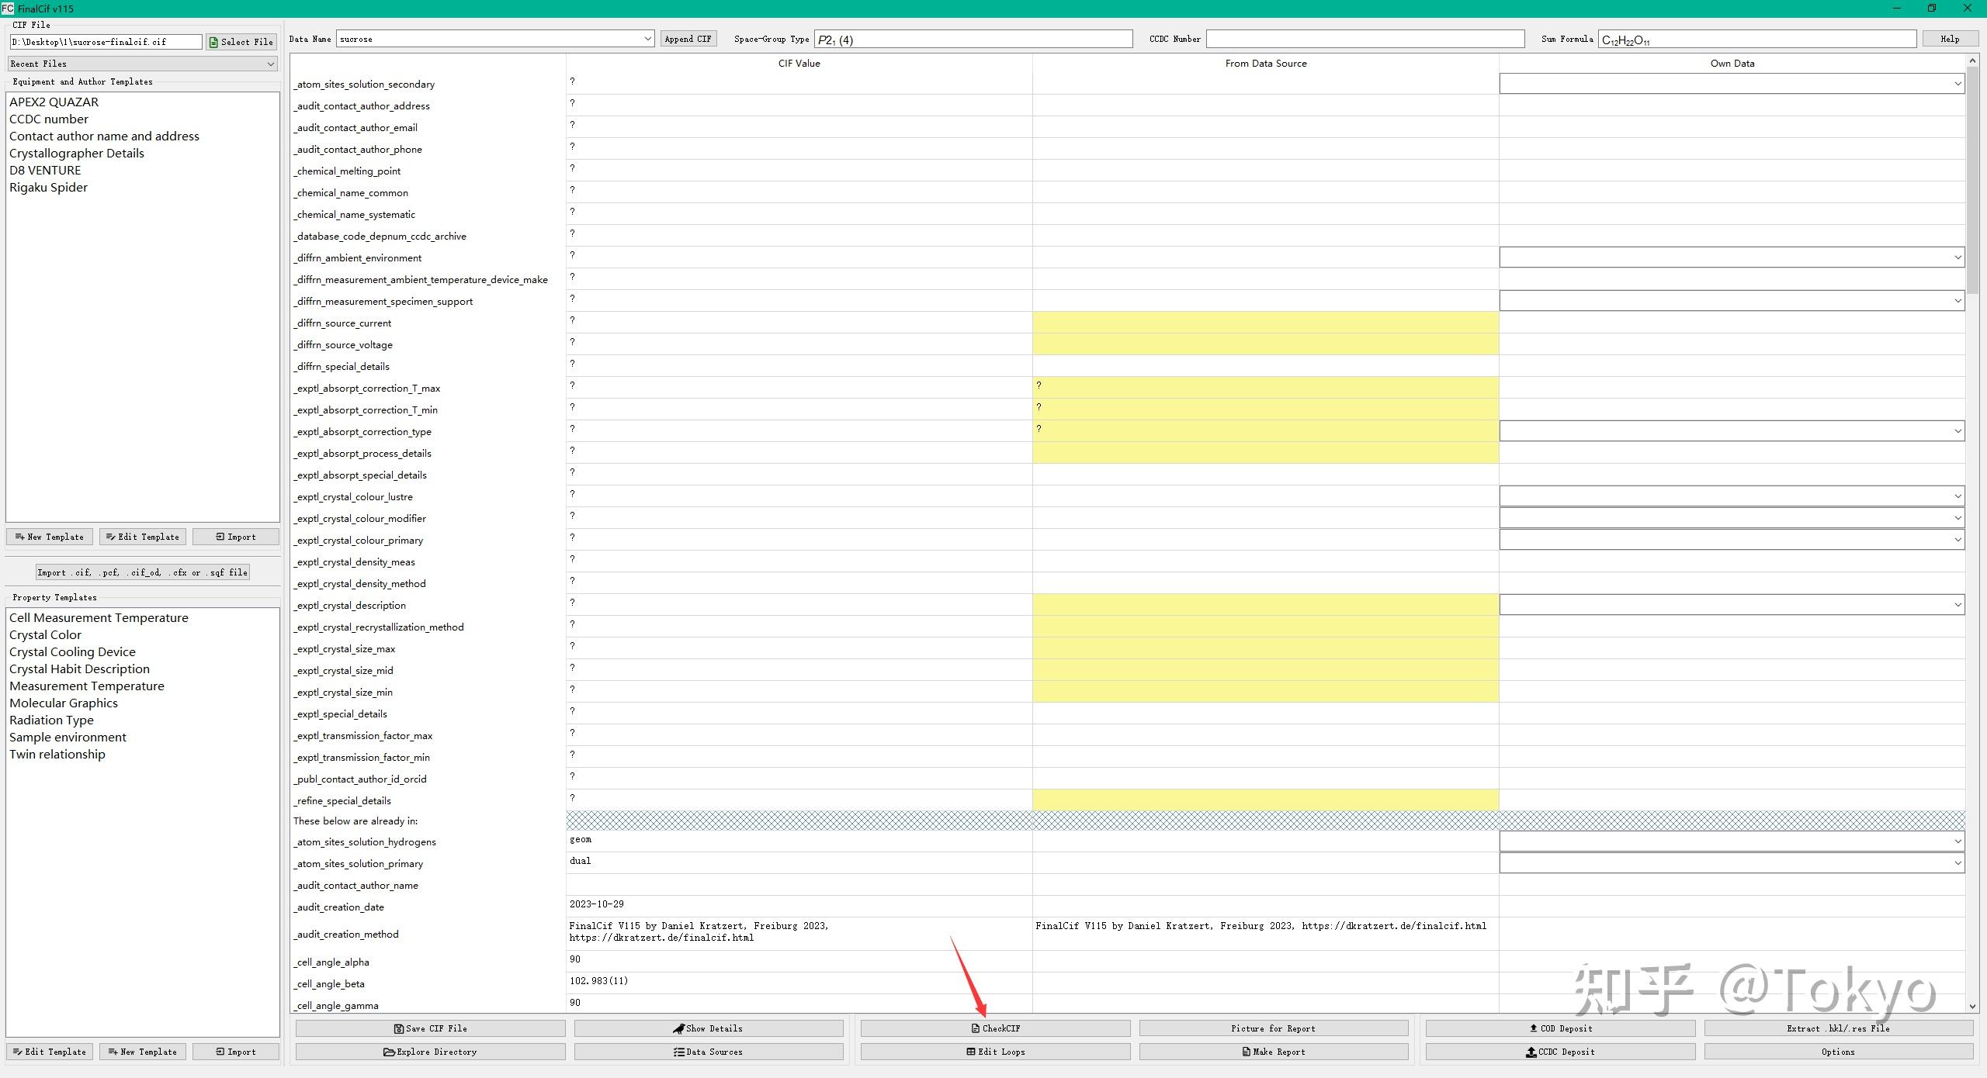Viewport: 1987px width, 1078px height.
Task: Start the COD Deposit upload
Action: [1560, 1028]
